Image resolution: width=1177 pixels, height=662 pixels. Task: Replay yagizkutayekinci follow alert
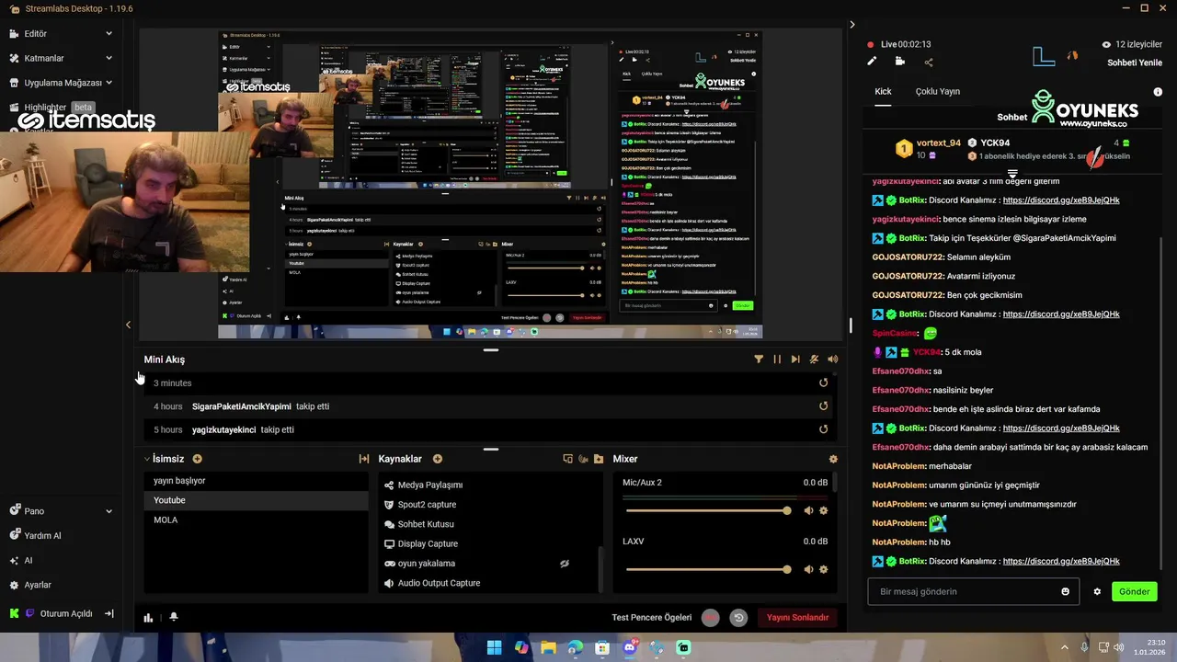click(823, 428)
